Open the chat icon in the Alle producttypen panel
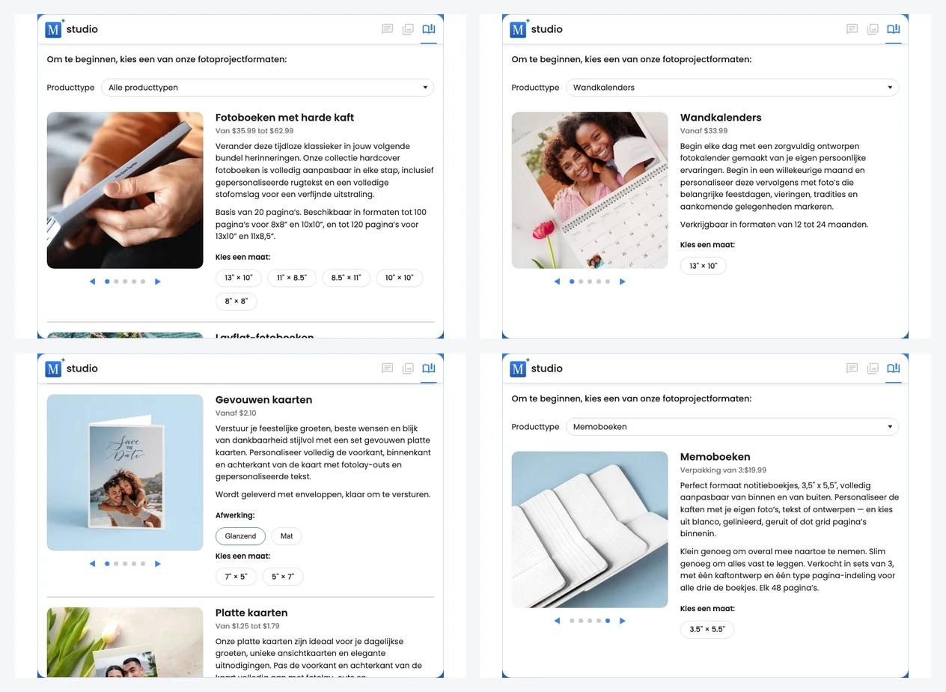Viewport: 946px width, 692px height. 387,29
